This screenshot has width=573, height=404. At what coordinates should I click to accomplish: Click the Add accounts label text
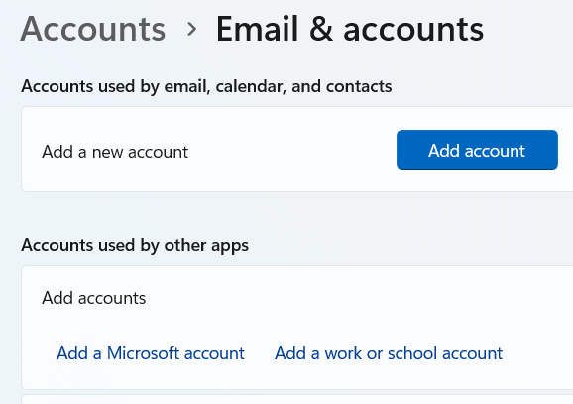pos(94,298)
